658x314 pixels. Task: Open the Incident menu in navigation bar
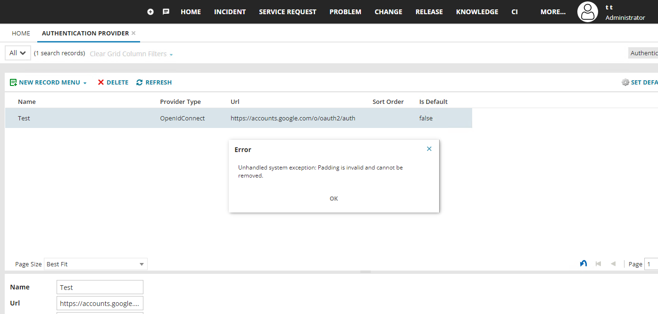(x=230, y=12)
